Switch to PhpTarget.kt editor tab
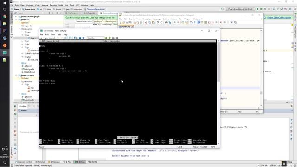The height and width of the screenshot is (167, 297). (x=73, y=13)
